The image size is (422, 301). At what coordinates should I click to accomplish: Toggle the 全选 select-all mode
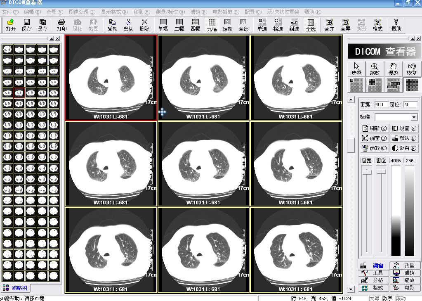(311, 25)
